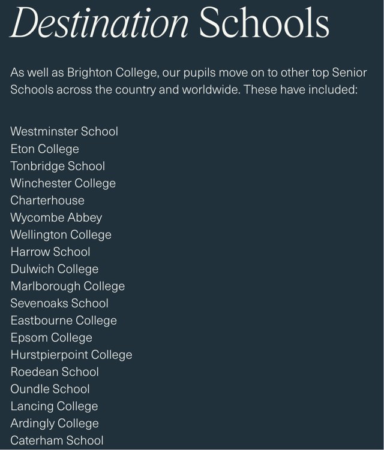Click Winchester College in the list

63,183
